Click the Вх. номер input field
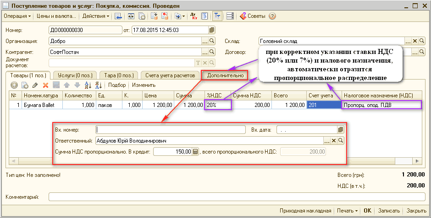This screenshot has width=431, height=218. pyautogui.click(x=171, y=129)
